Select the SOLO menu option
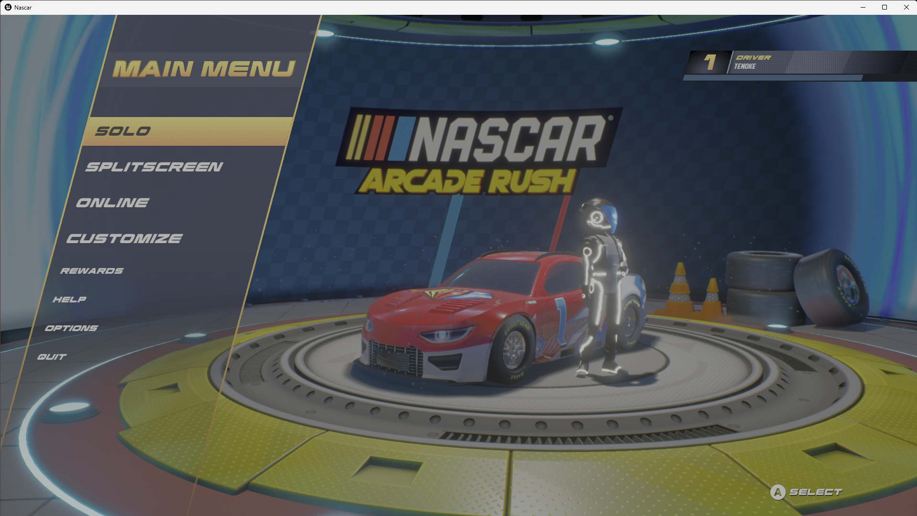917x516 pixels. click(187, 131)
